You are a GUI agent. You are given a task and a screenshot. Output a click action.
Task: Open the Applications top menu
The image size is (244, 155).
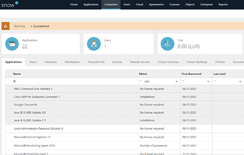click(91, 5)
